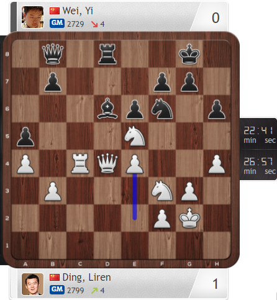
Task: Select the white knight on e5
Action: 135,136
